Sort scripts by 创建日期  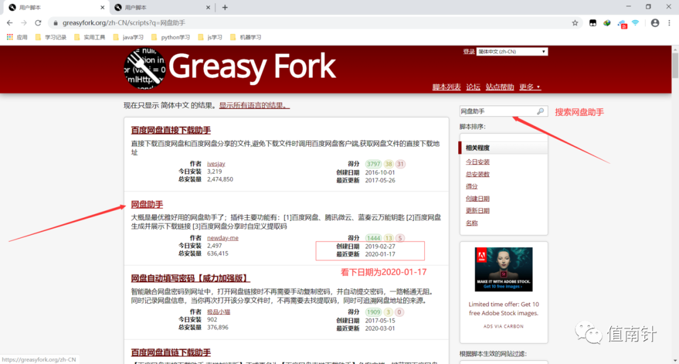477,199
